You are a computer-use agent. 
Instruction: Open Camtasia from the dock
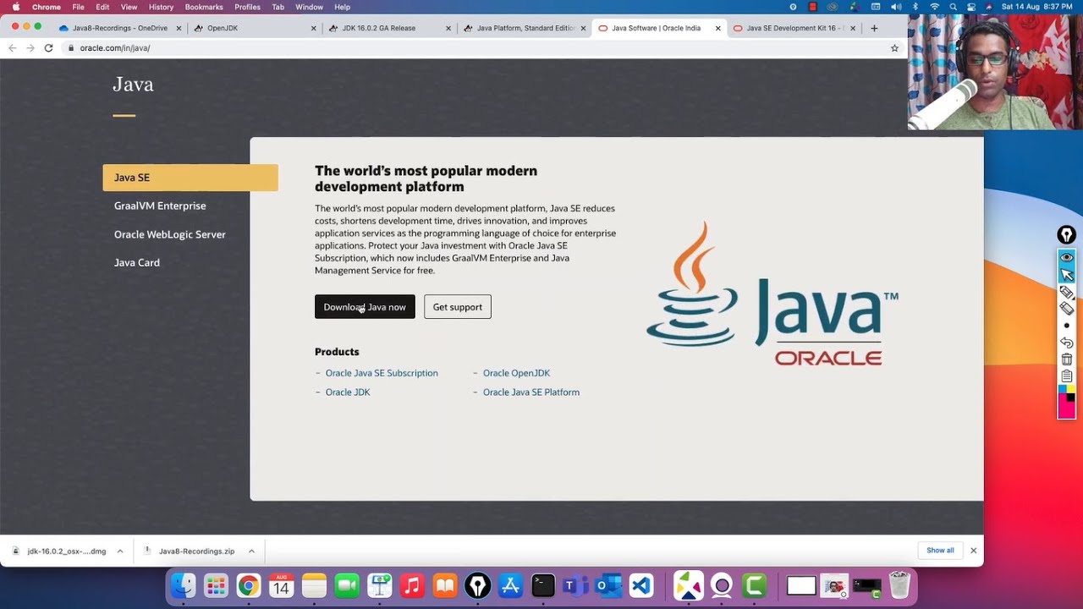(x=754, y=585)
